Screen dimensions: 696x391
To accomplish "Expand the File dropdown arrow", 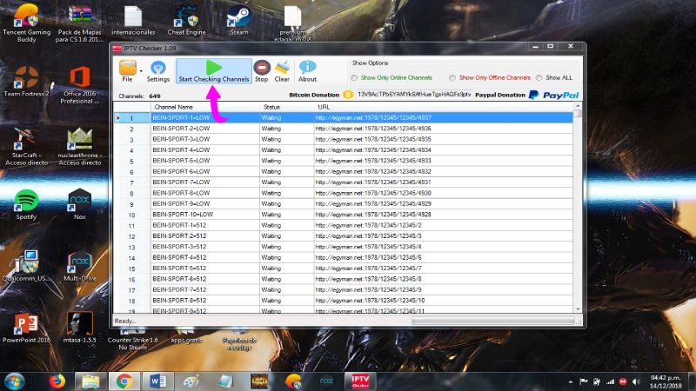I will [141, 71].
